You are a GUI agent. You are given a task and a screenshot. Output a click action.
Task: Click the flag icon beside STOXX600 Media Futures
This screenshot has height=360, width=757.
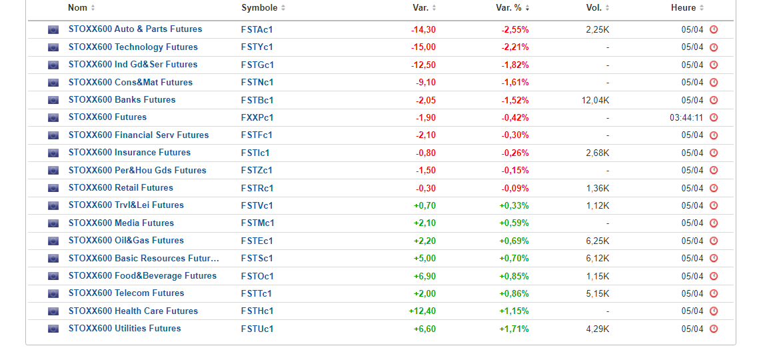tap(53, 223)
